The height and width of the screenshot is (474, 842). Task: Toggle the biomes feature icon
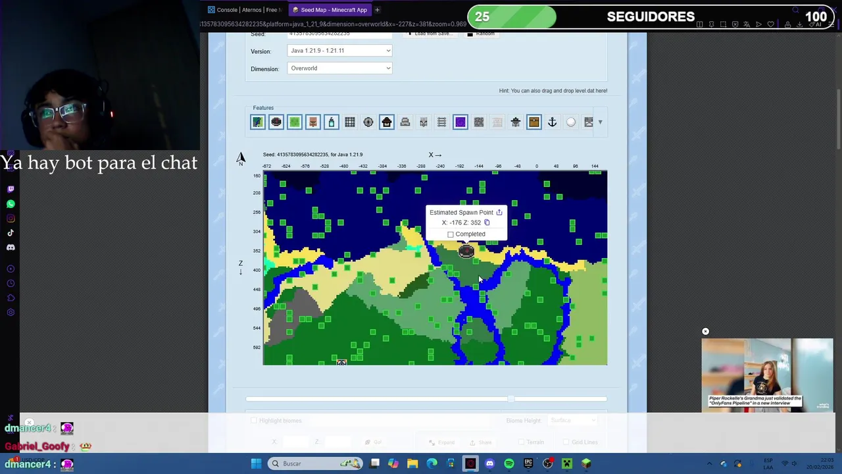click(x=257, y=122)
